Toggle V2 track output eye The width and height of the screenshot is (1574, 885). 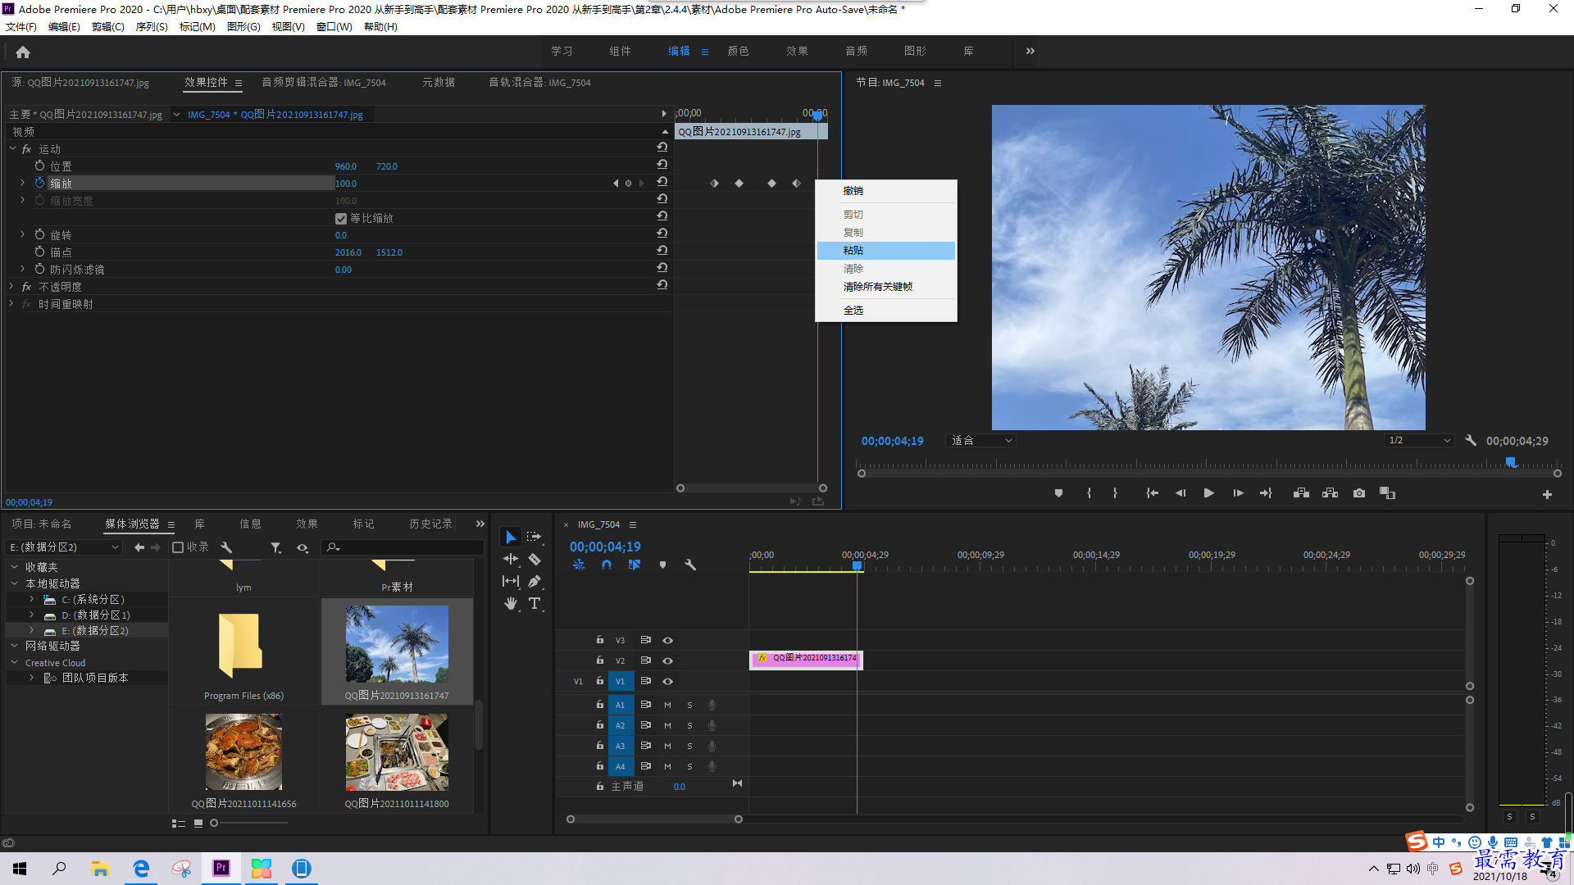(x=667, y=660)
